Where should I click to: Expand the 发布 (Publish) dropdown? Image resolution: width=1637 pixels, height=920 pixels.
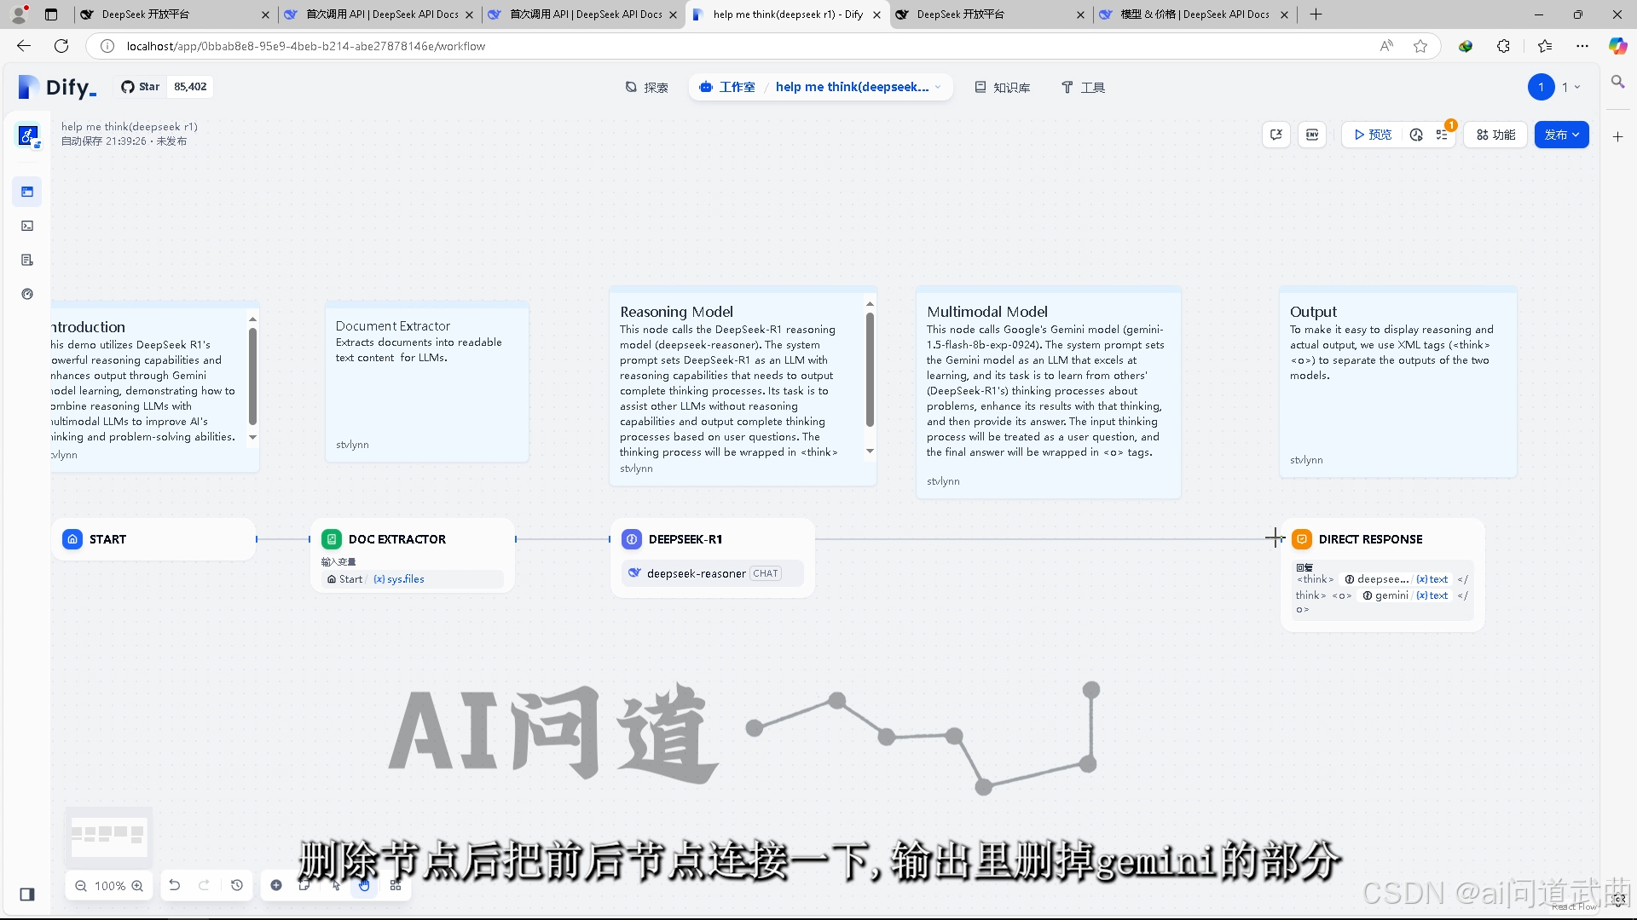click(x=1576, y=135)
